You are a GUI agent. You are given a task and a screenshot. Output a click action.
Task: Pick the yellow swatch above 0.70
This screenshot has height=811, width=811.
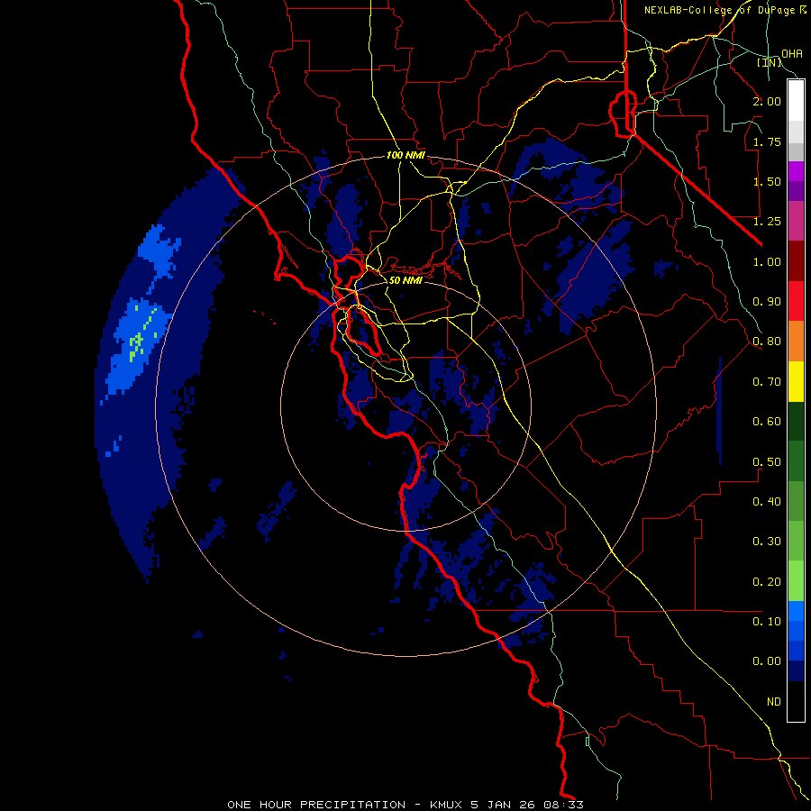(x=796, y=381)
